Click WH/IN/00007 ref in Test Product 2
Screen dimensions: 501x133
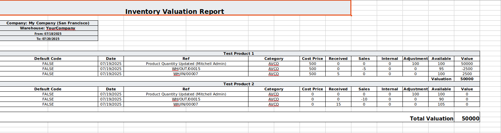(186, 104)
